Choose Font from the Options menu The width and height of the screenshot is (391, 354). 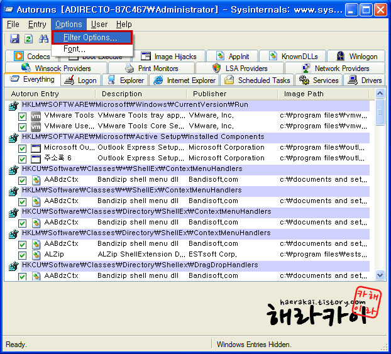92,49
